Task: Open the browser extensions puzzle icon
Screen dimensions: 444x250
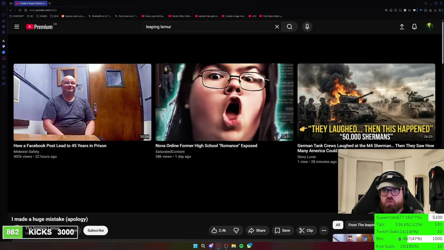Action: click(426, 10)
